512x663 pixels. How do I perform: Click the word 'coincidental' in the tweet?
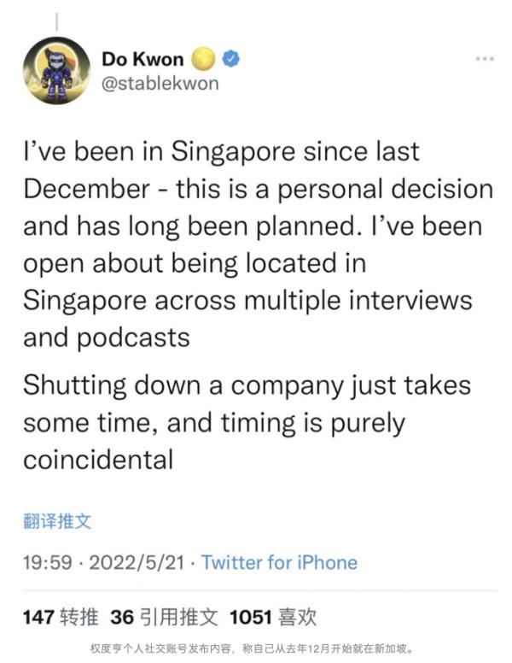(x=98, y=460)
